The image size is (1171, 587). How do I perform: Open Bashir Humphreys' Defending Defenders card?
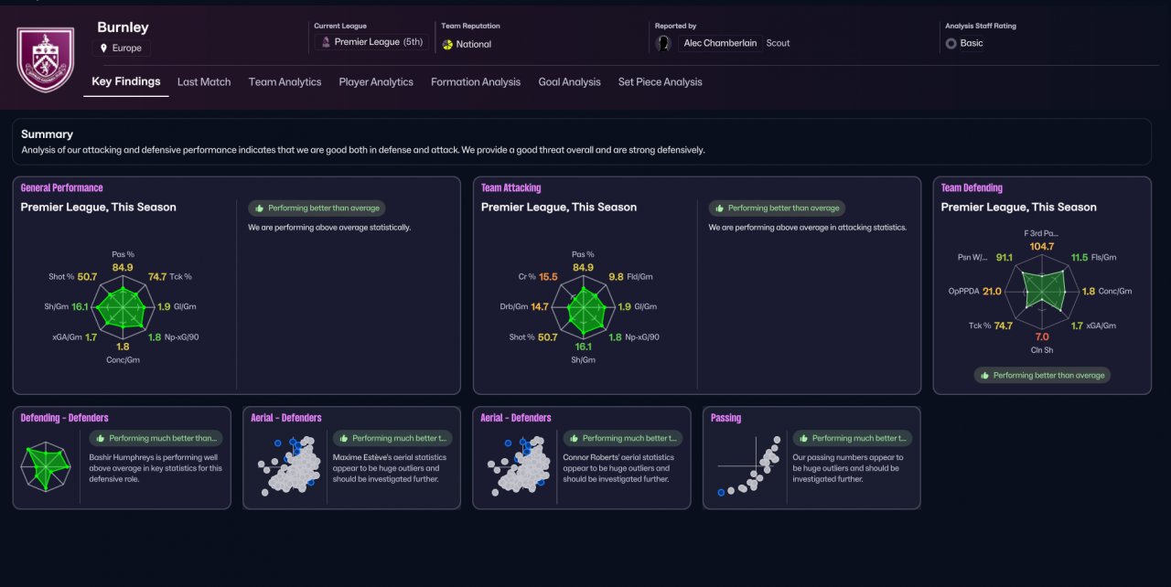coord(122,458)
